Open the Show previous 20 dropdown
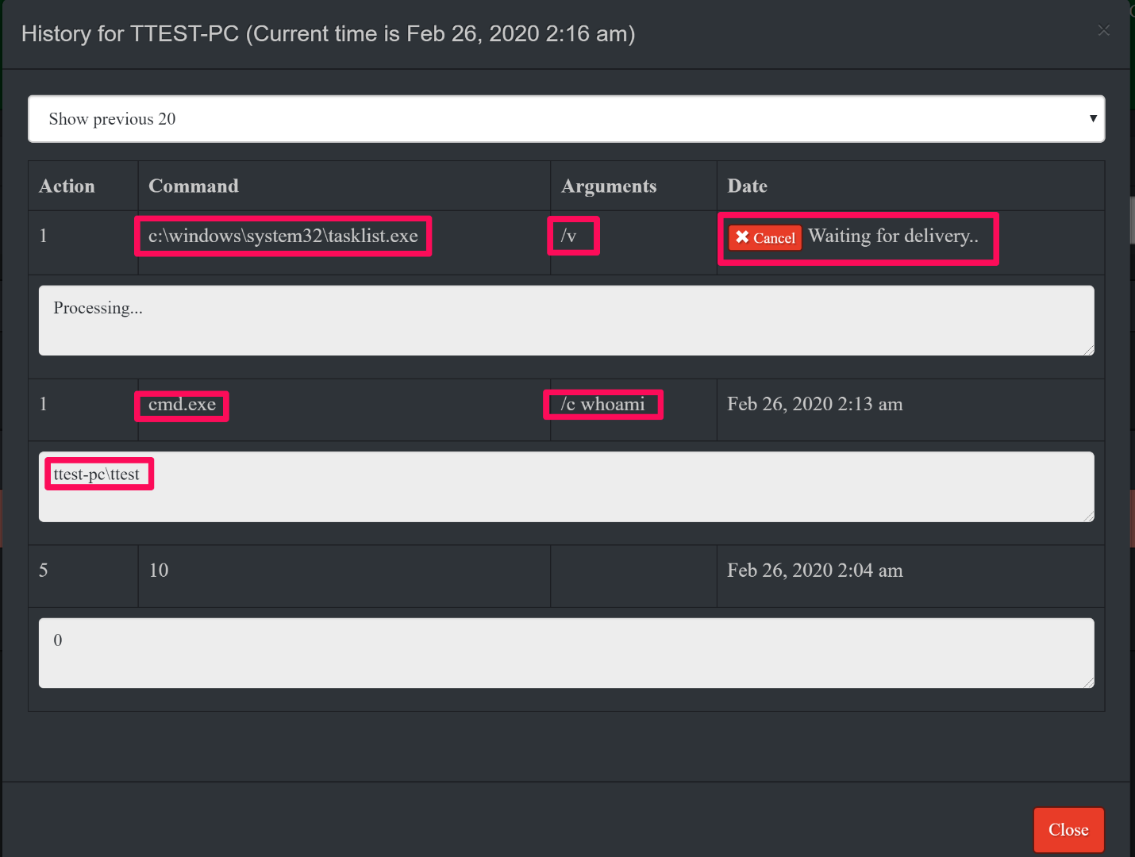Viewport: 1135px width, 857px height. point(566,119)
